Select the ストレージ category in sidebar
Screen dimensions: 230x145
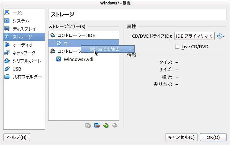24,37
